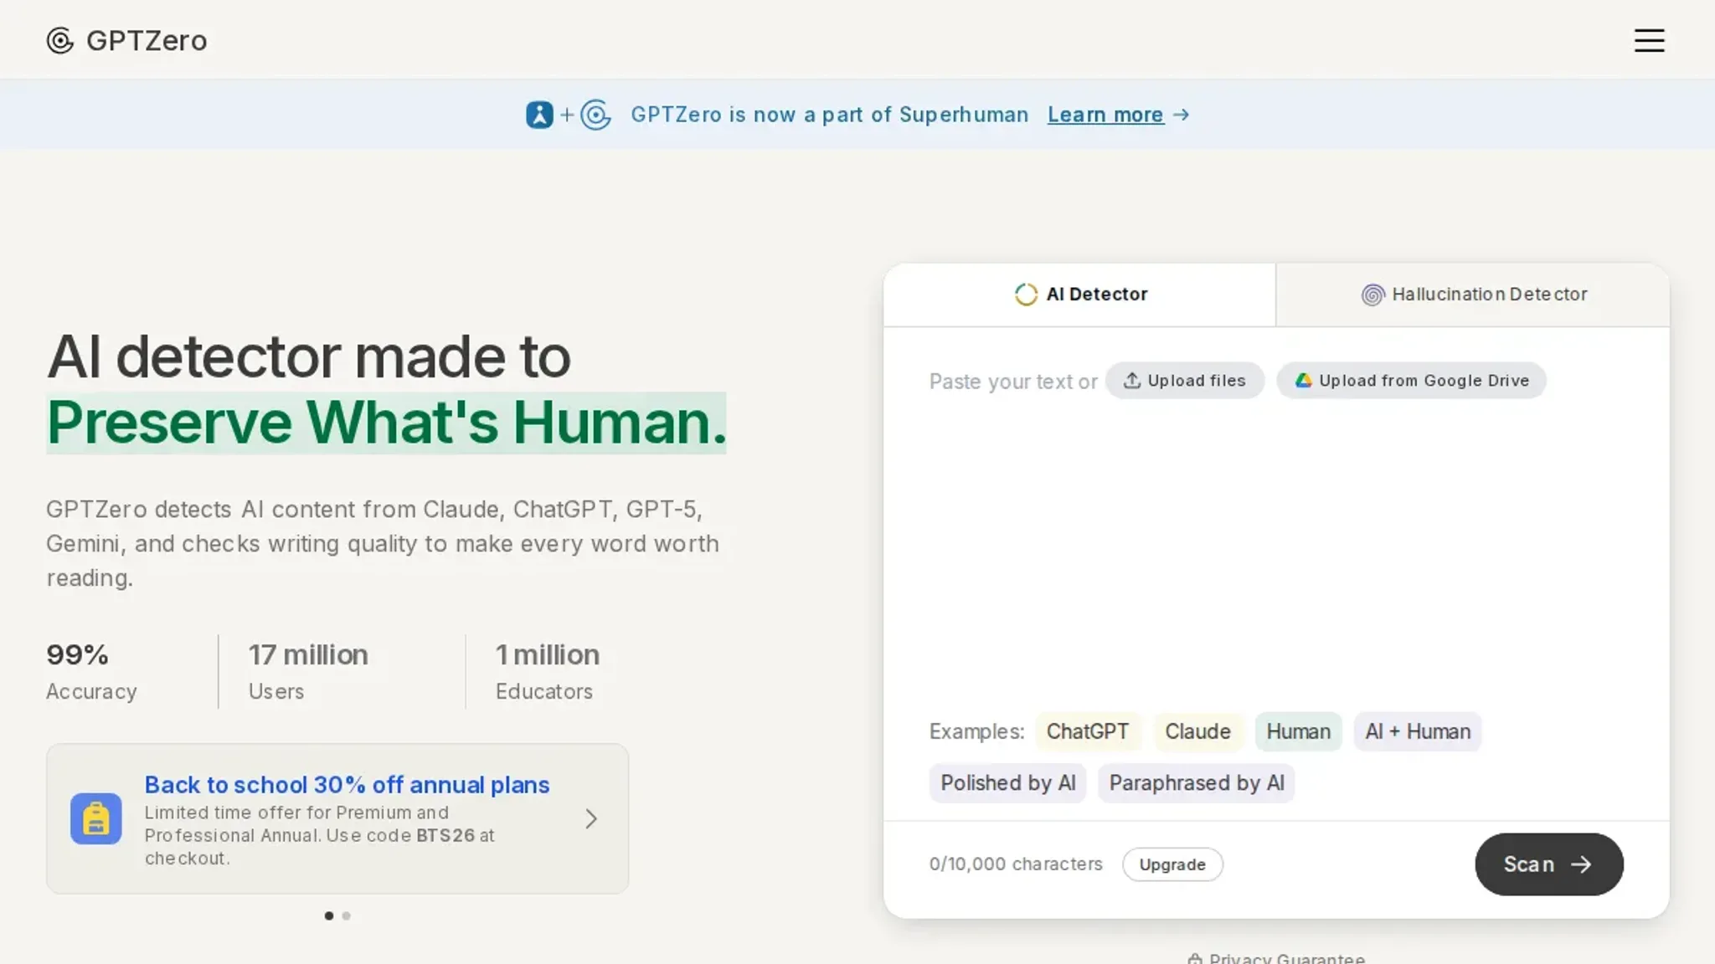Load the Polished by AI example
This screenshot has height=964, width=1715.
(1007, 783)
